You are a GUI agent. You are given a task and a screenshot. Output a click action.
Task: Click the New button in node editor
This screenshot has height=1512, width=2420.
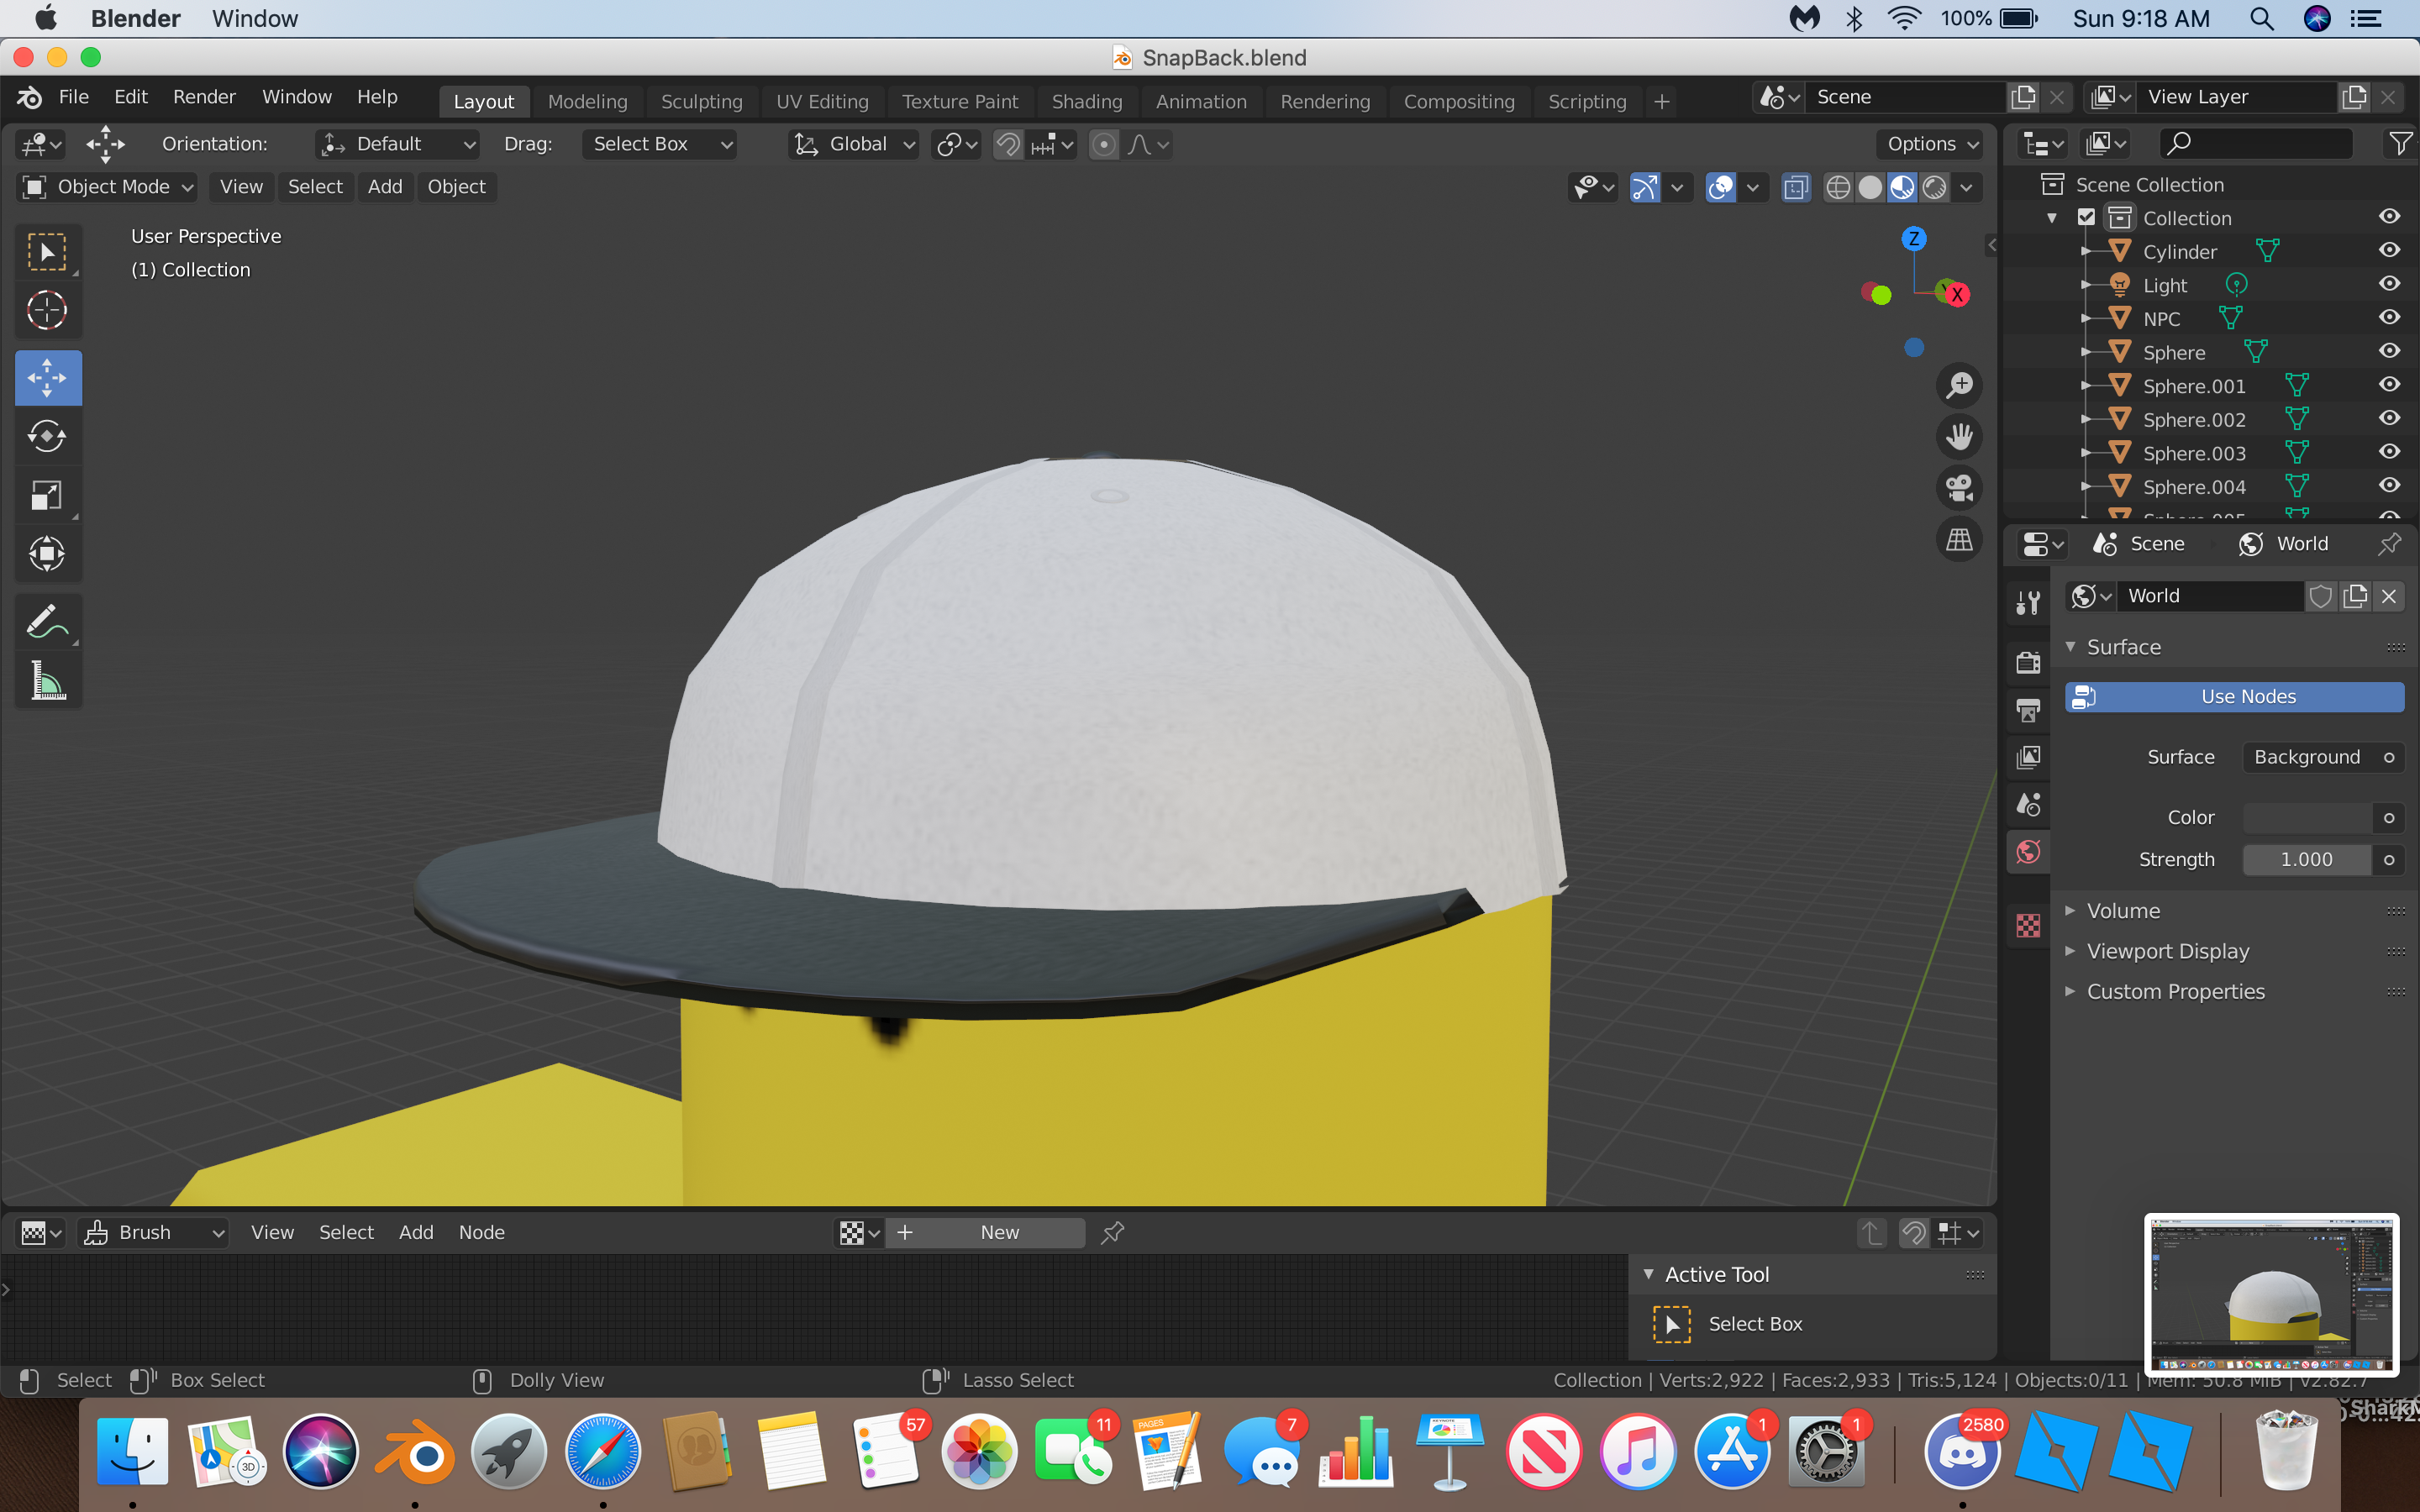pos(998,1233)
